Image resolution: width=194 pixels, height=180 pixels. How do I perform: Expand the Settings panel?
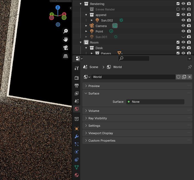(137, 126)
